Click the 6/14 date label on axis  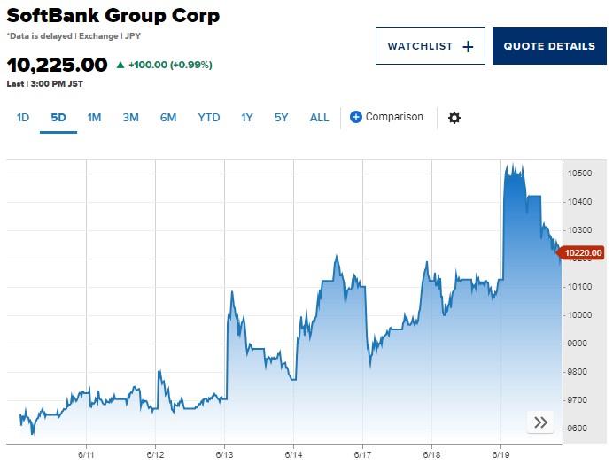293,455
